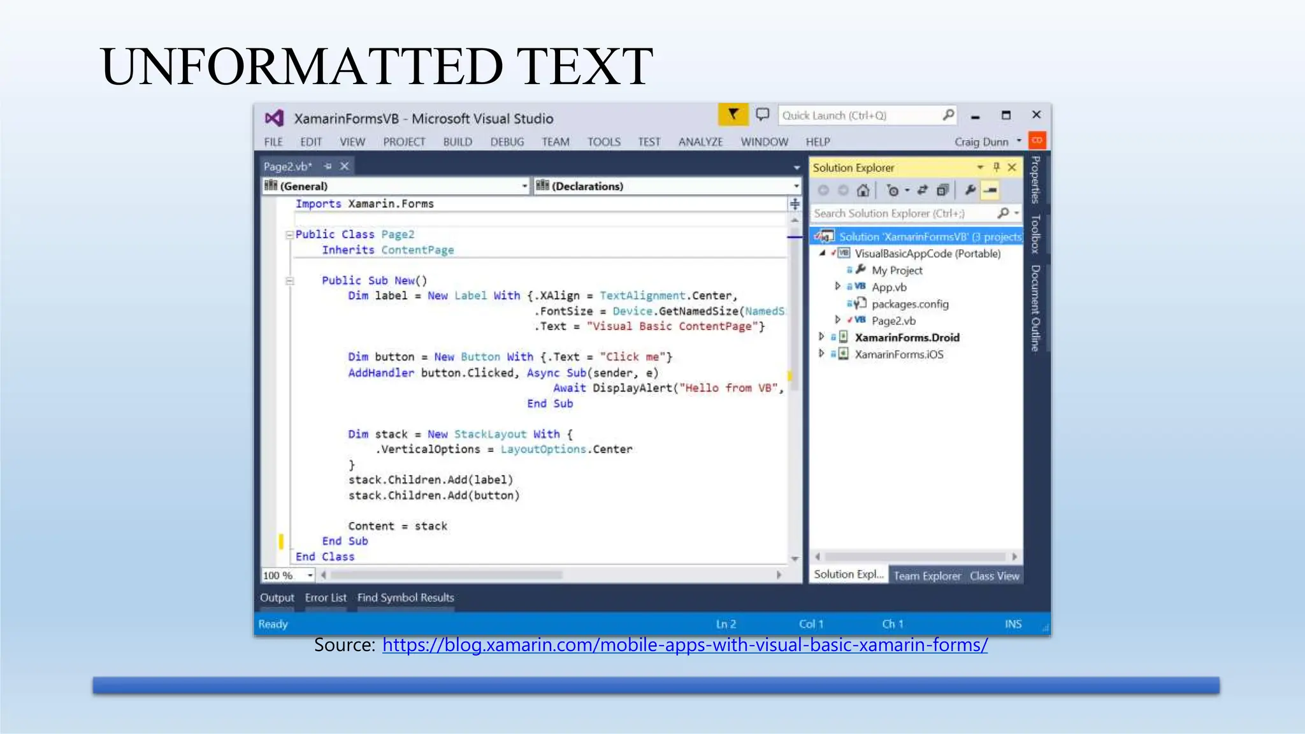Click the Solution Explorer Back arrow
The width and height of the screenshot is (1305, 734).
pos(823,190)
